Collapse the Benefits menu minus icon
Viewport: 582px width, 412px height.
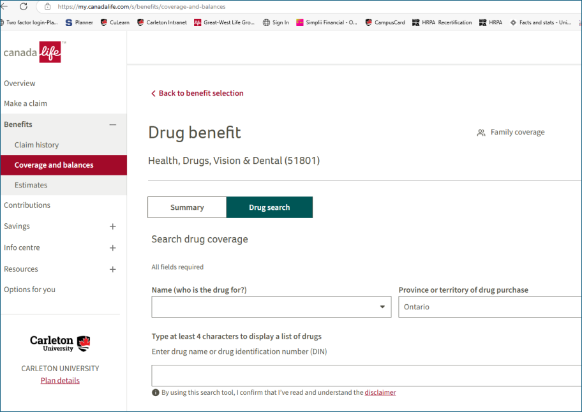click(113, 124)
